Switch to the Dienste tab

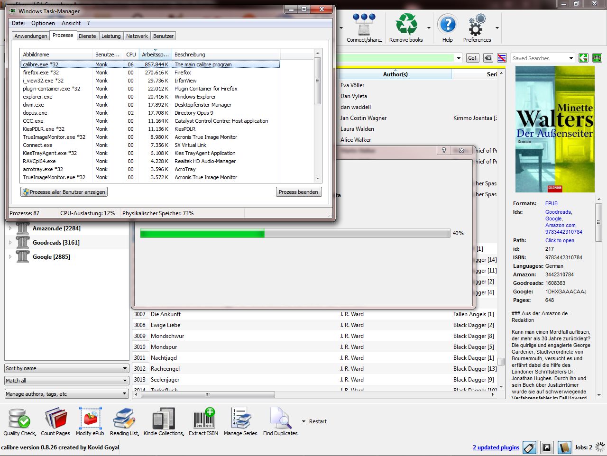tap(87, 36)
